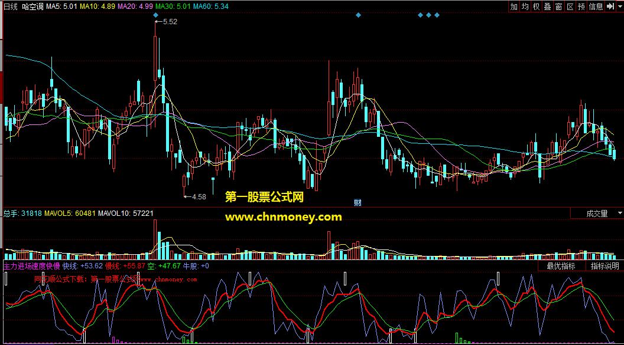Click the MA10: 4.89 value
The image size is (624, 345).
coord(97,6)
